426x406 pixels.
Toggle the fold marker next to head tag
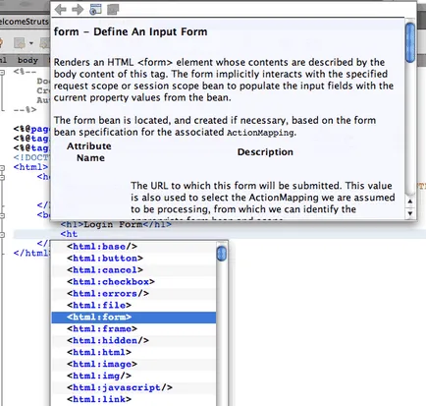pos(2,177)
